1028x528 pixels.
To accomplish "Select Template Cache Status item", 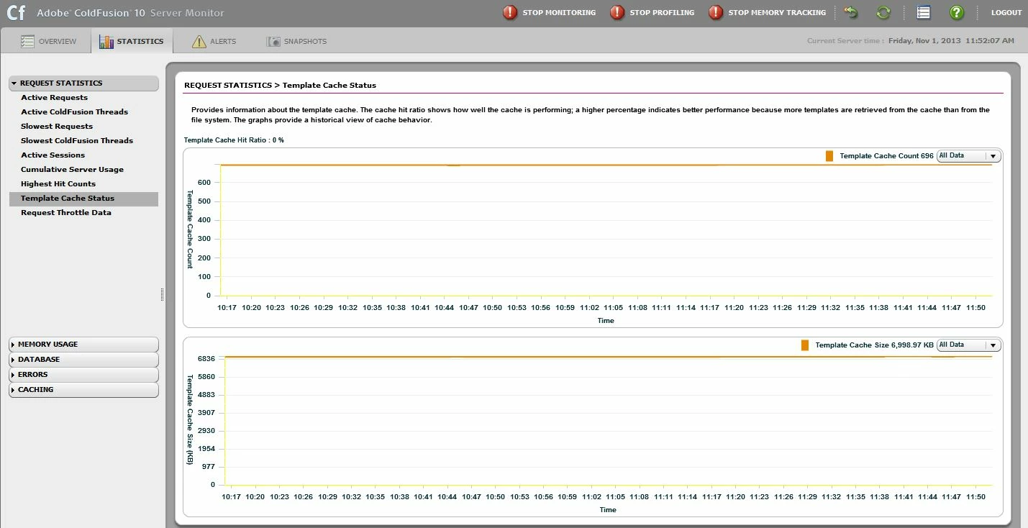I will tap(83, 199).
